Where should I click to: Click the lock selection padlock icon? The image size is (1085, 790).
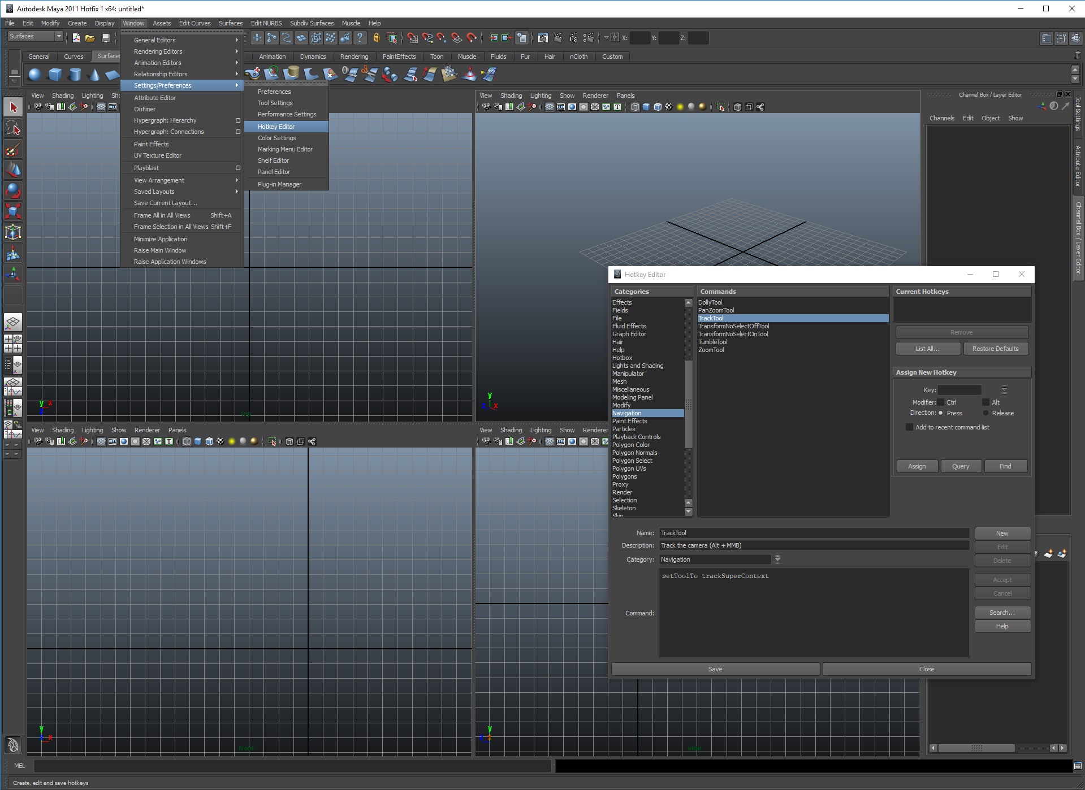376,38
